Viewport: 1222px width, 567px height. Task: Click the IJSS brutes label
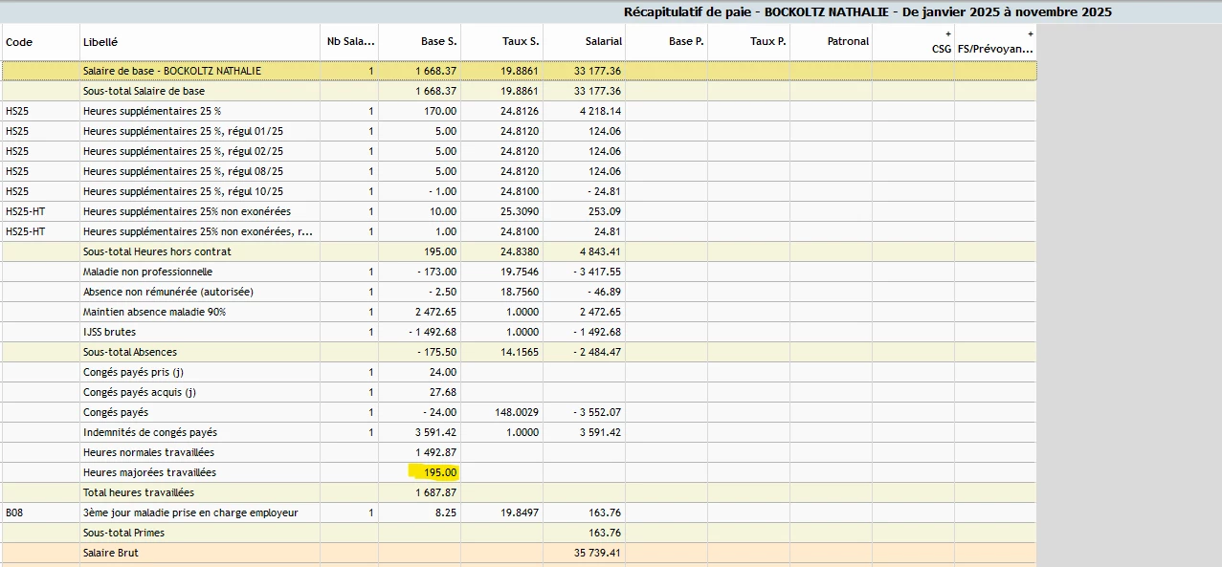pyautogui.click(x=109, y=332)
